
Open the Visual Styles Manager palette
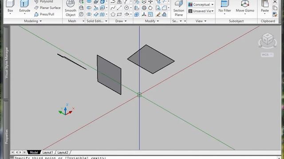[6, 63]
